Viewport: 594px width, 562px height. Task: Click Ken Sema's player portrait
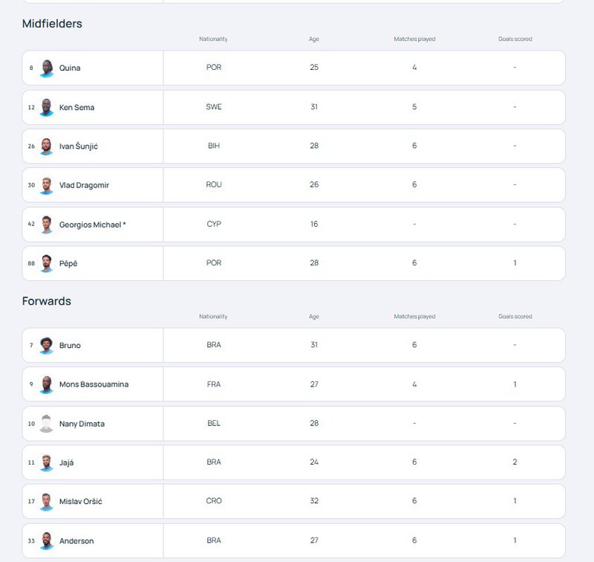coord(47,107)
